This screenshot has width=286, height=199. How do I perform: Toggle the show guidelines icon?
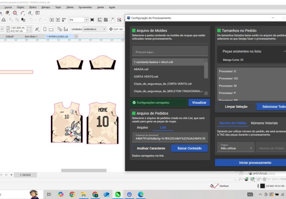(112, 20)
